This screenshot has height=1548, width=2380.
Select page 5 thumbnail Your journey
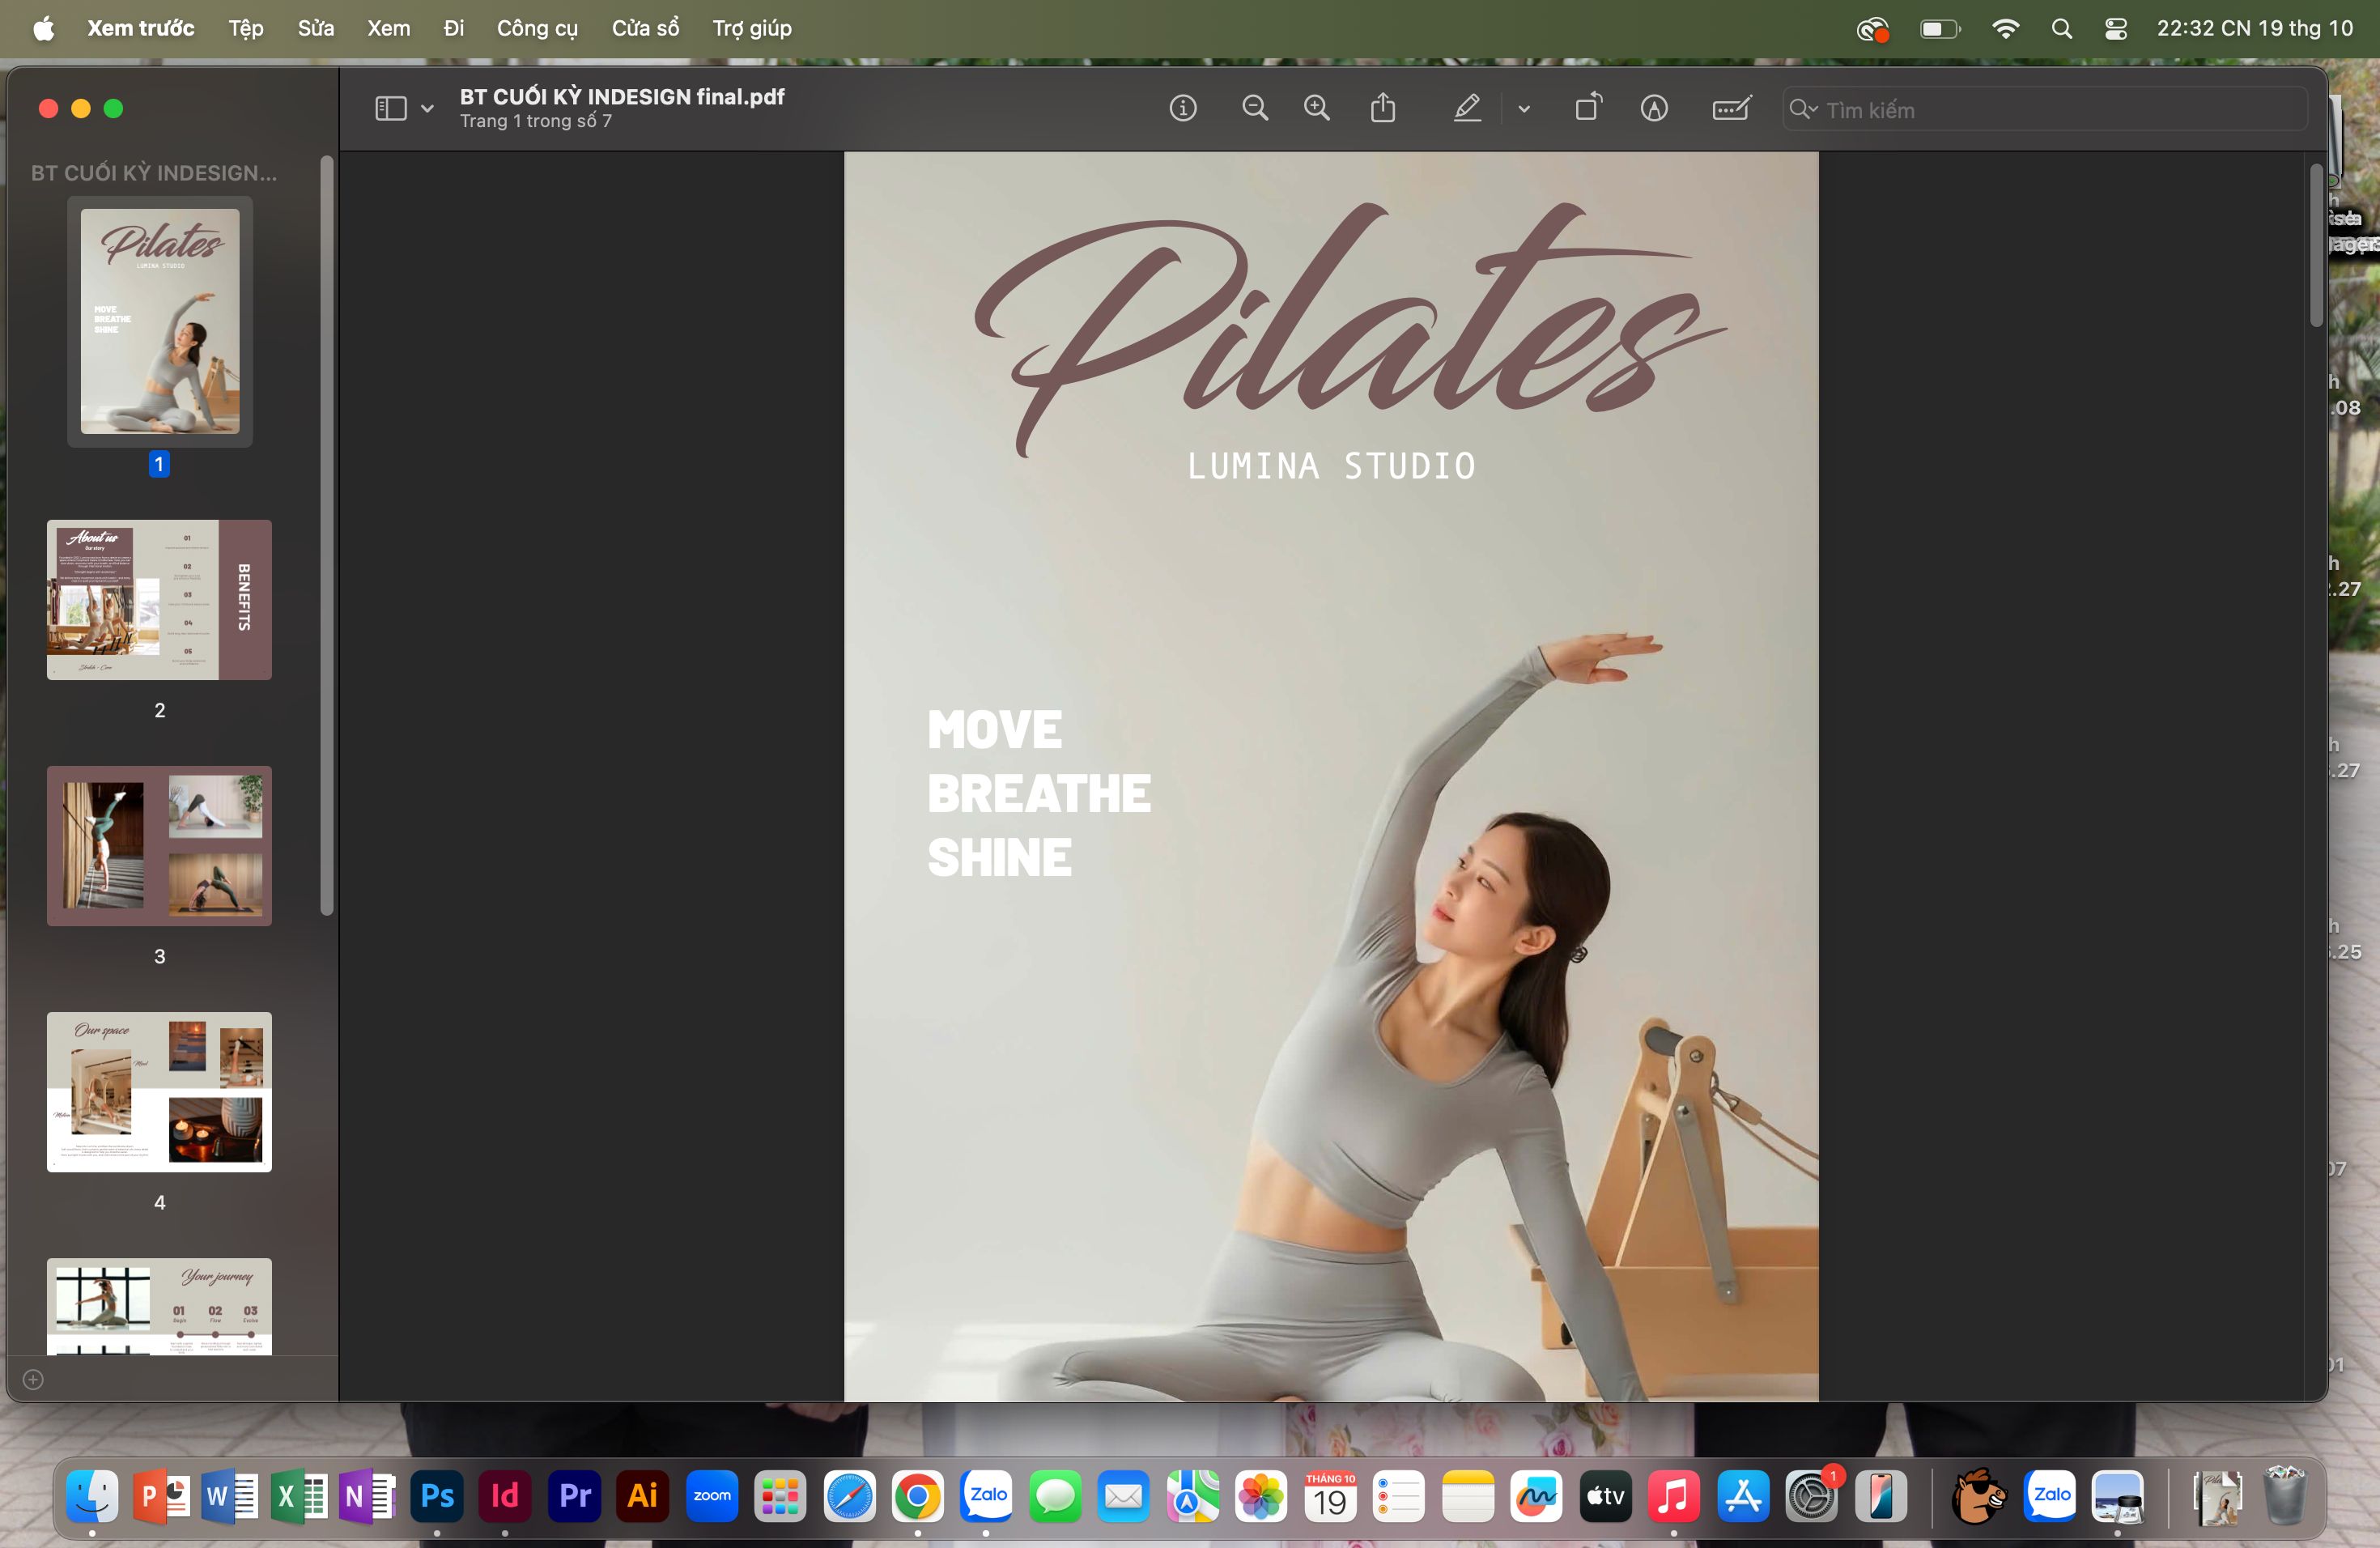pos(159,1306)
